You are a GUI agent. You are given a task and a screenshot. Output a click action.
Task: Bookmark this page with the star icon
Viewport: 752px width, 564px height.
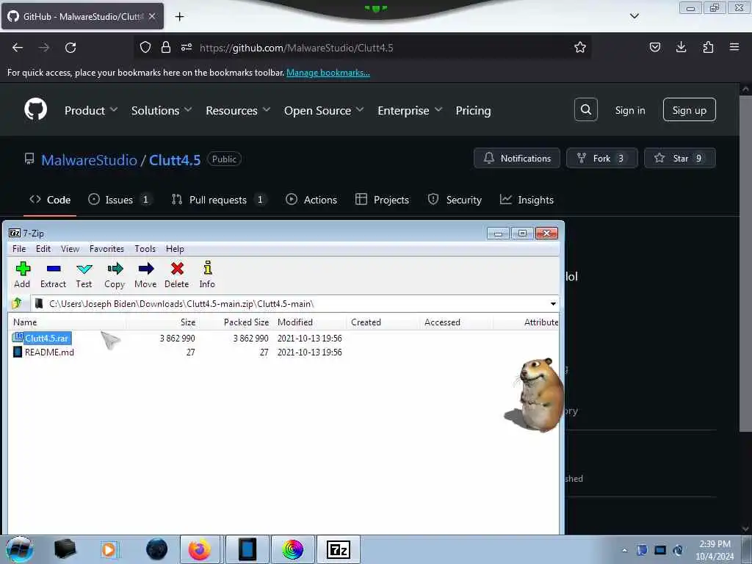tap(580, 47)
